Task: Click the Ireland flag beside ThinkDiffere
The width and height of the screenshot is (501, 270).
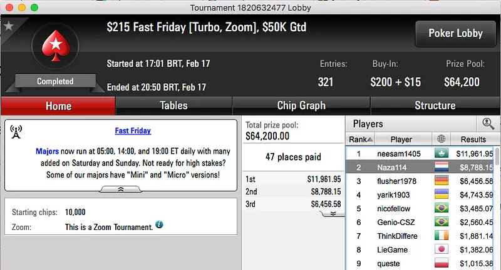Action: [x=441, y=236]
